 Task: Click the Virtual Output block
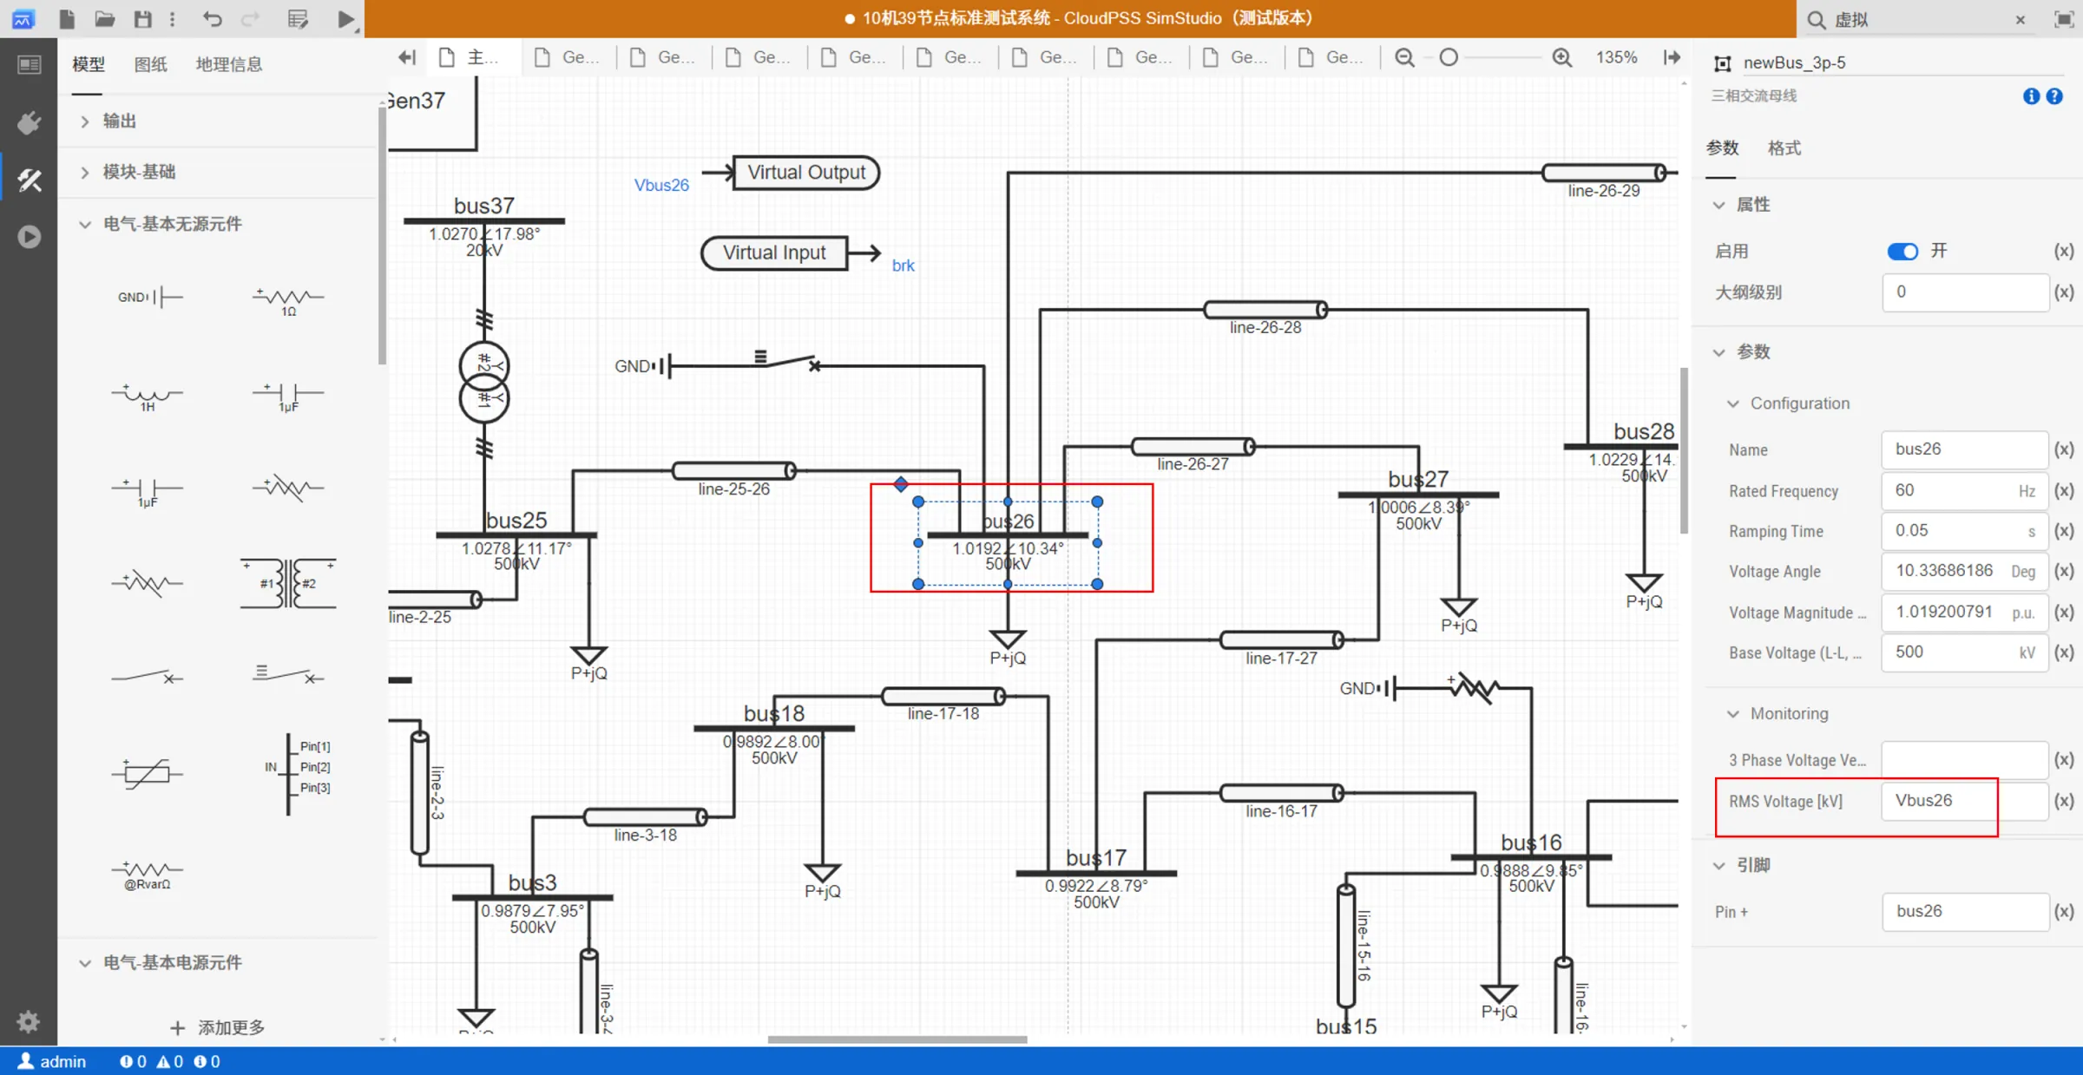(x=806, y=173)
